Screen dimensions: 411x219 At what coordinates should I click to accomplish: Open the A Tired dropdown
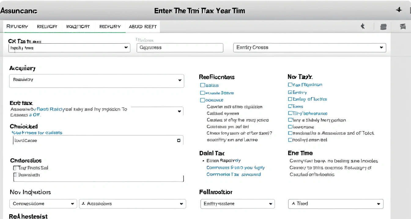[335, 204]
